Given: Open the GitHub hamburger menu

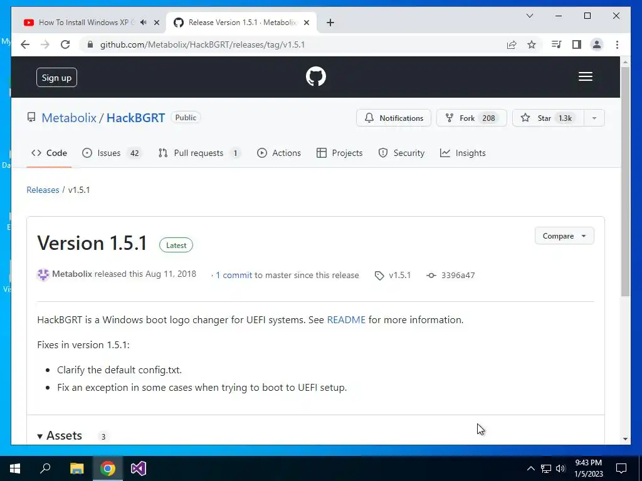Looking at the screenshot, I should [x=585, y=76].
